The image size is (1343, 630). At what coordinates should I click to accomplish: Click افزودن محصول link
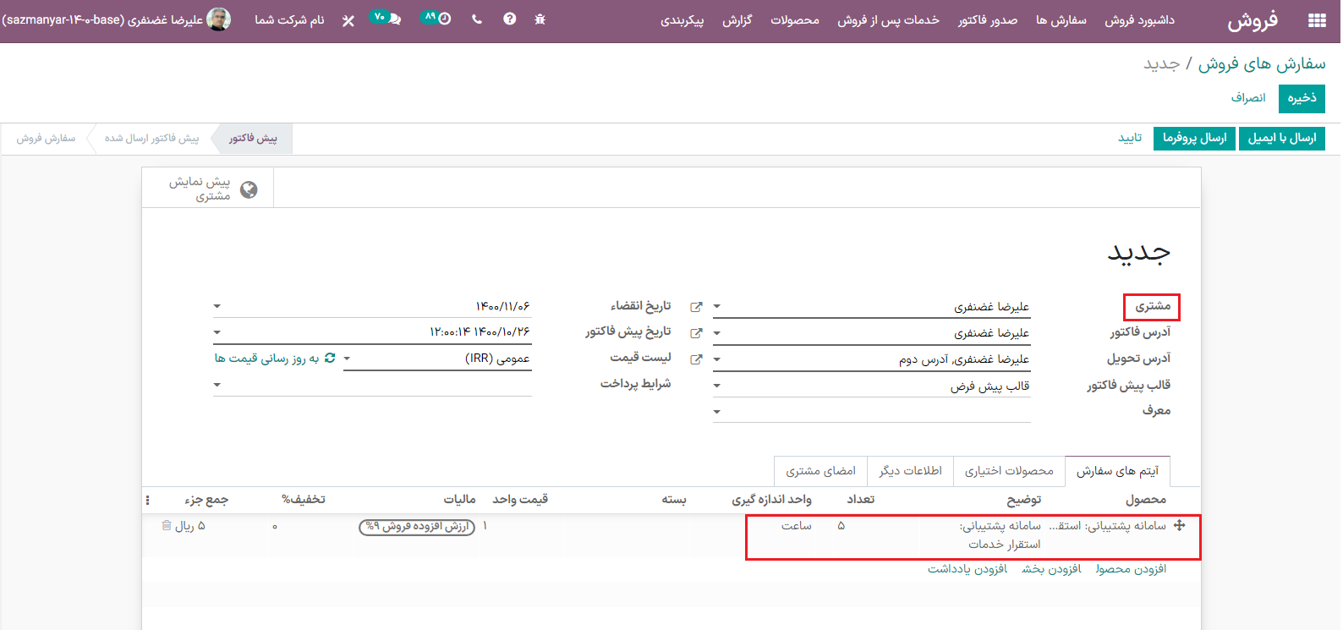1131,569
